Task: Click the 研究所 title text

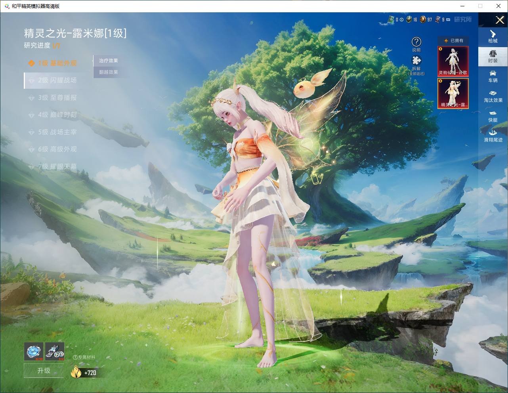Action: 463,19
